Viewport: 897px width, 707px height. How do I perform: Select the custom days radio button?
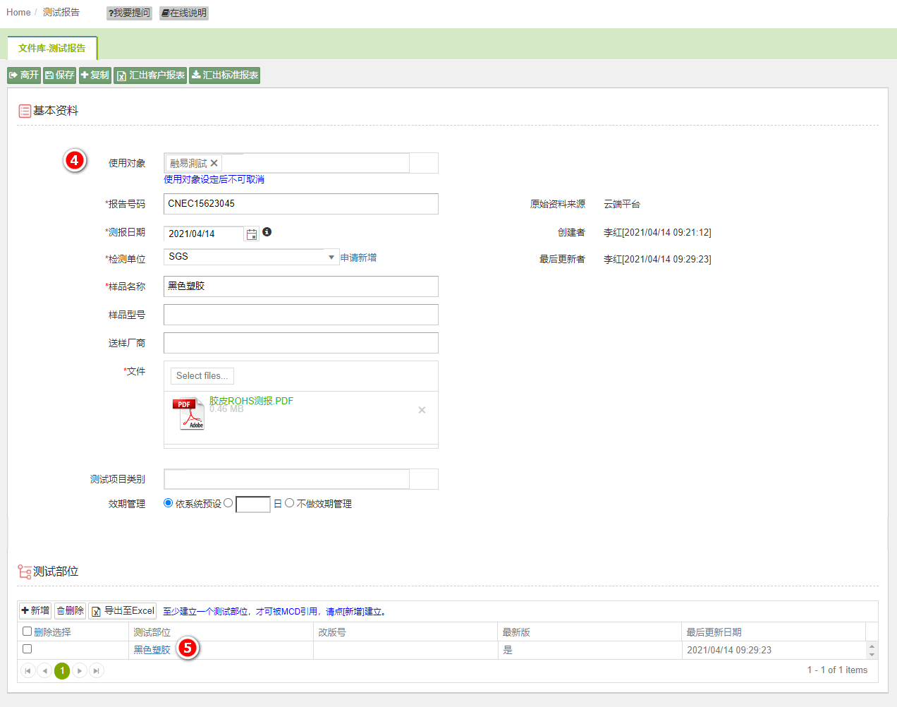(x=228, y=503)
